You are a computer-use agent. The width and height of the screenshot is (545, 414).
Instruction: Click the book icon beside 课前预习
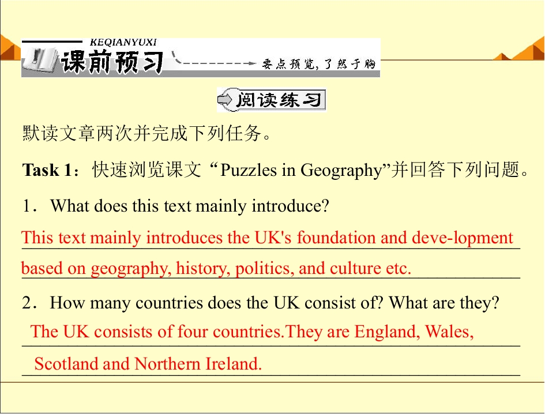39,61
